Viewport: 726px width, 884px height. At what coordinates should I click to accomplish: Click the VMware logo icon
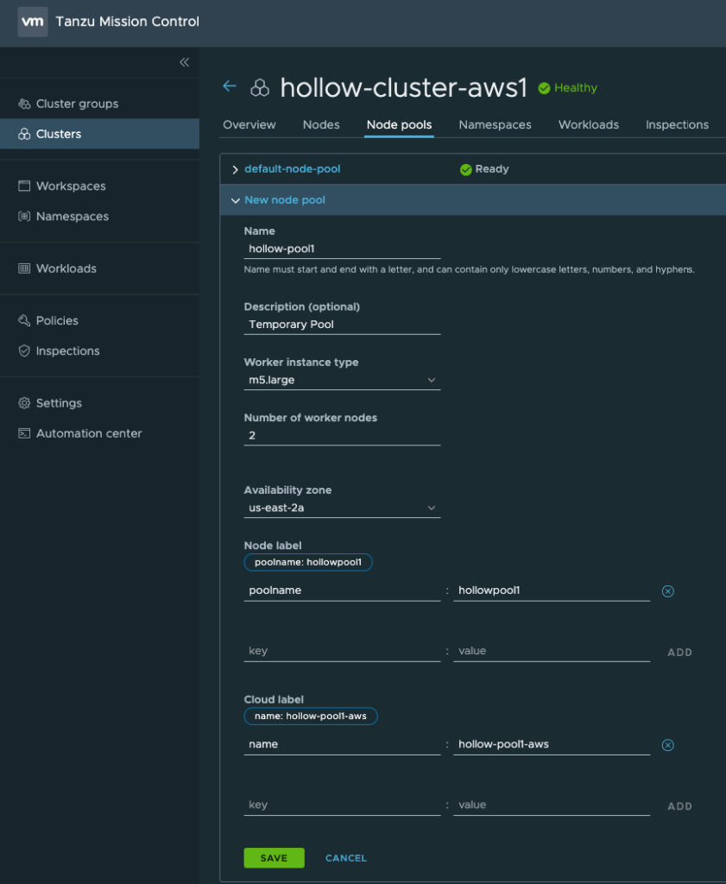[x=32, y=22]
